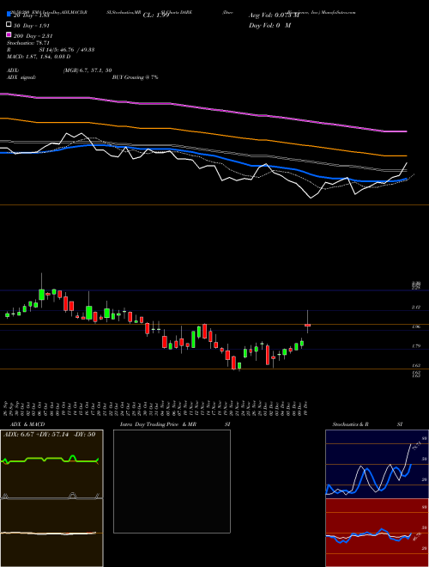Click the 'Stochastics: 78.71' readout

point(27,43)
